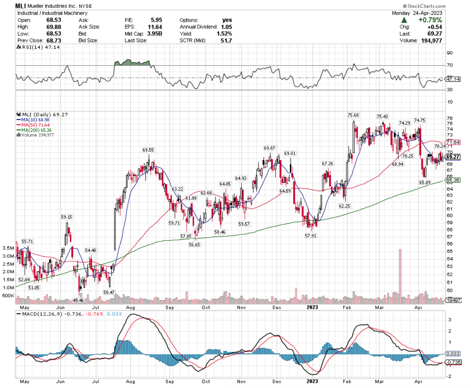Select the 0.033 histogram tag on MACD axis
Viewport: 471px width, 388px height.
pos(453,354)
